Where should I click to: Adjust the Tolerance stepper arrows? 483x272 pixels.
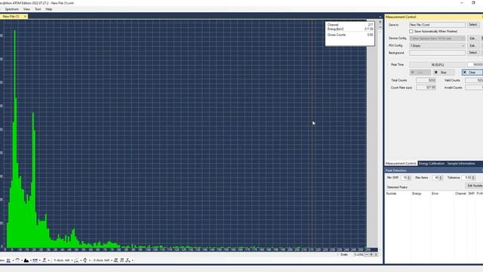click(x=473, y=178)
